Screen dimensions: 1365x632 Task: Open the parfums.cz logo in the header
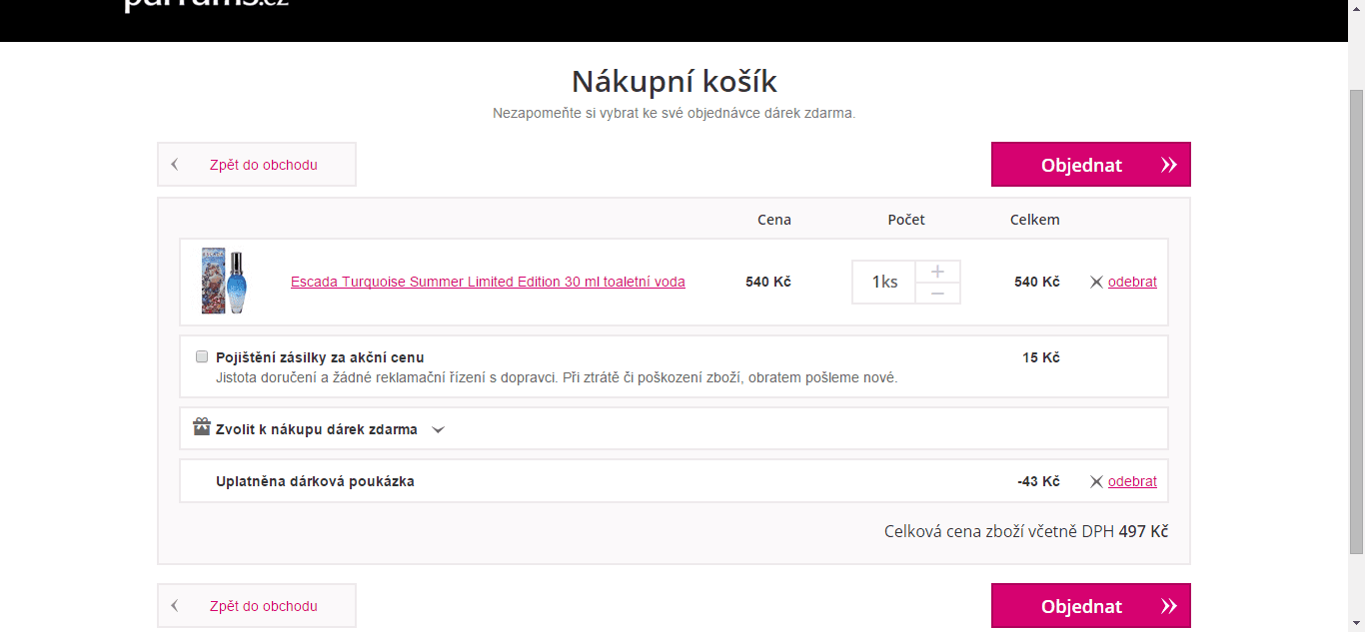(x=206, y=5)
